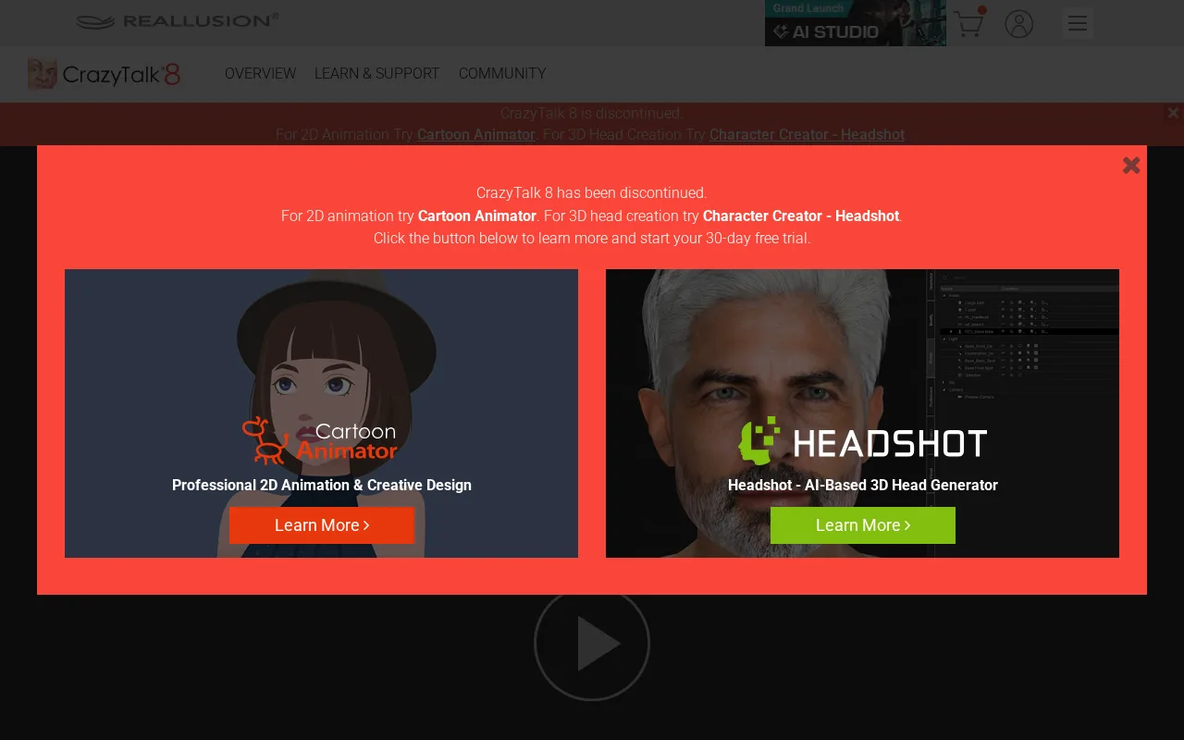Click "Headshot - AI-Based 3D Head Generator" text

(x=862, y=485)
